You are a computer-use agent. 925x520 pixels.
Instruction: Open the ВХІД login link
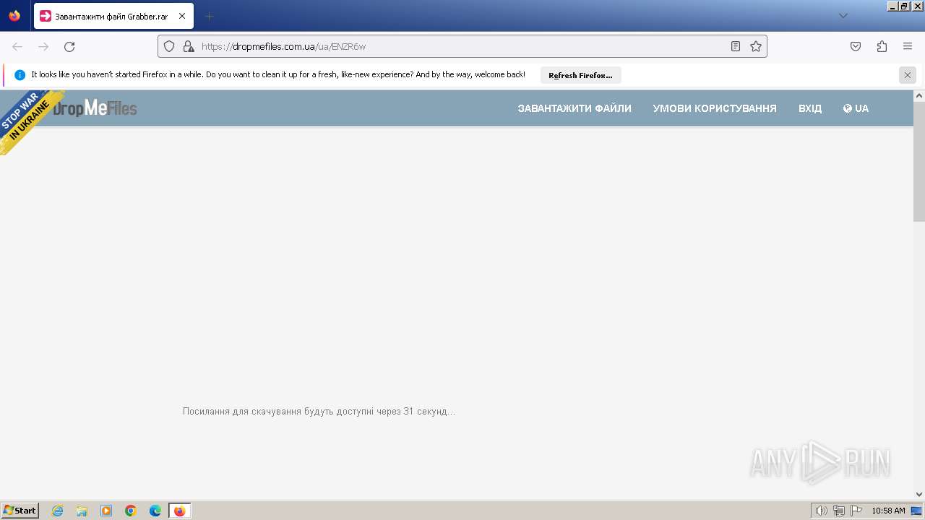(810, 108)
